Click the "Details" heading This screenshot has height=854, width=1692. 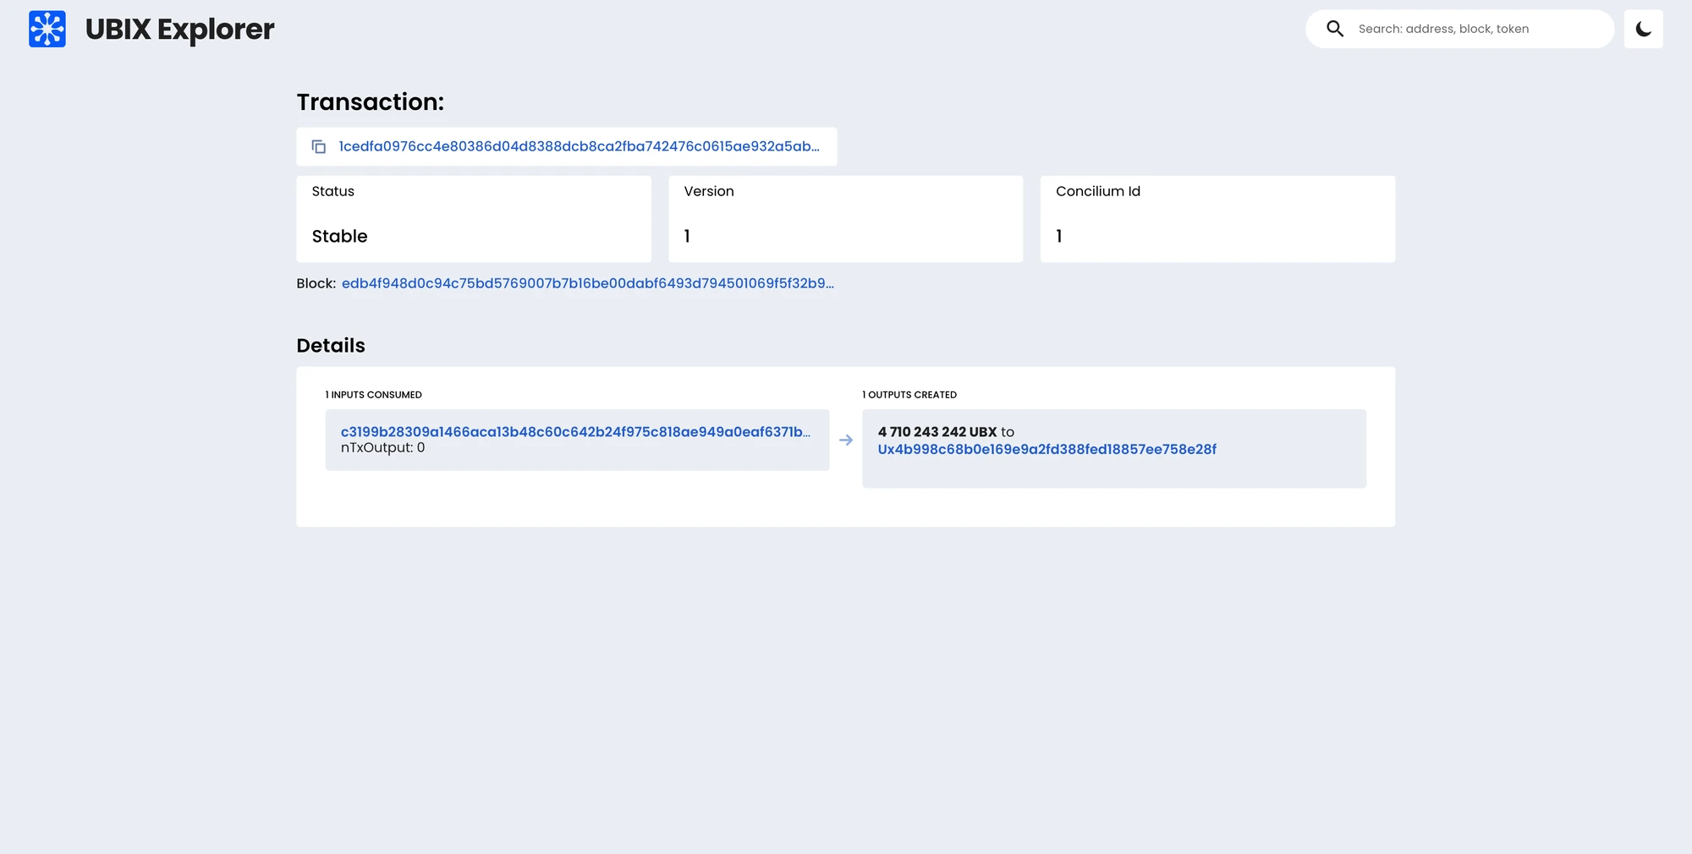click(331, 346)
